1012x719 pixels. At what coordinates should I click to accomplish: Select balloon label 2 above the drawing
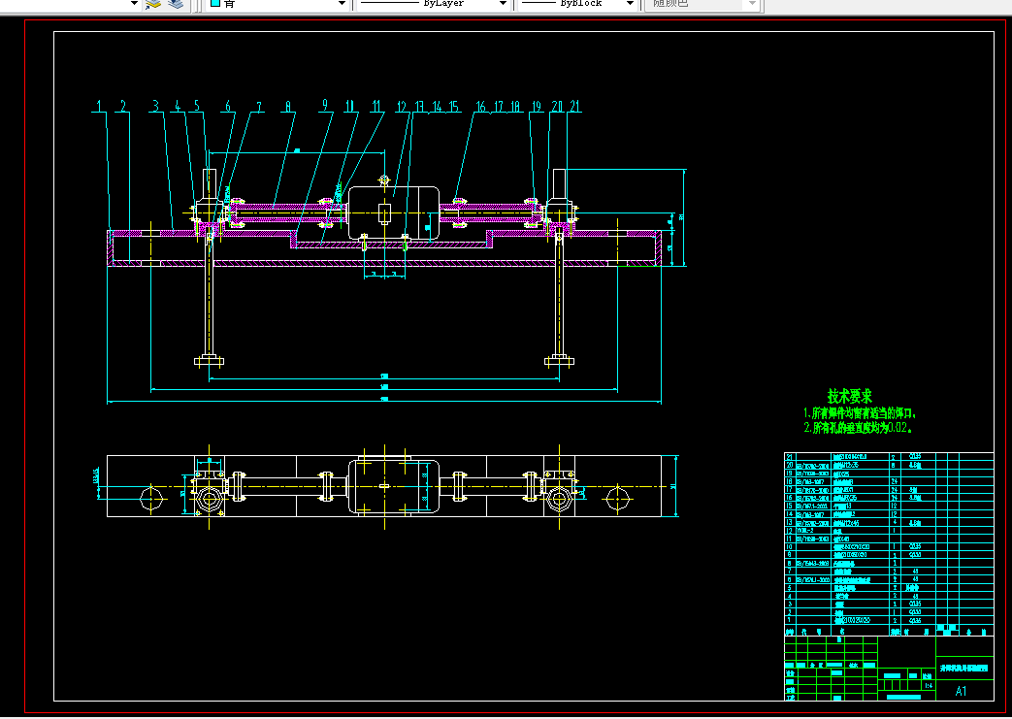tap(122, 106)
